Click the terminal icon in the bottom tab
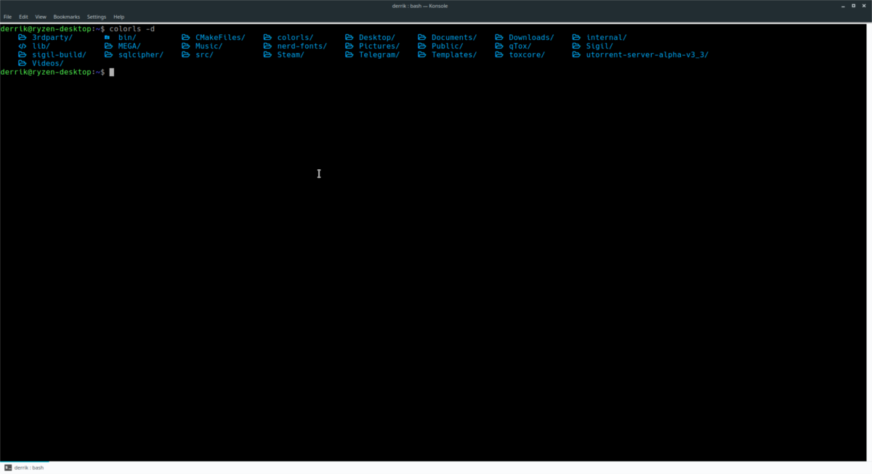Image resolution: width=872 pixels, height=474 pixels. [8, 467]
